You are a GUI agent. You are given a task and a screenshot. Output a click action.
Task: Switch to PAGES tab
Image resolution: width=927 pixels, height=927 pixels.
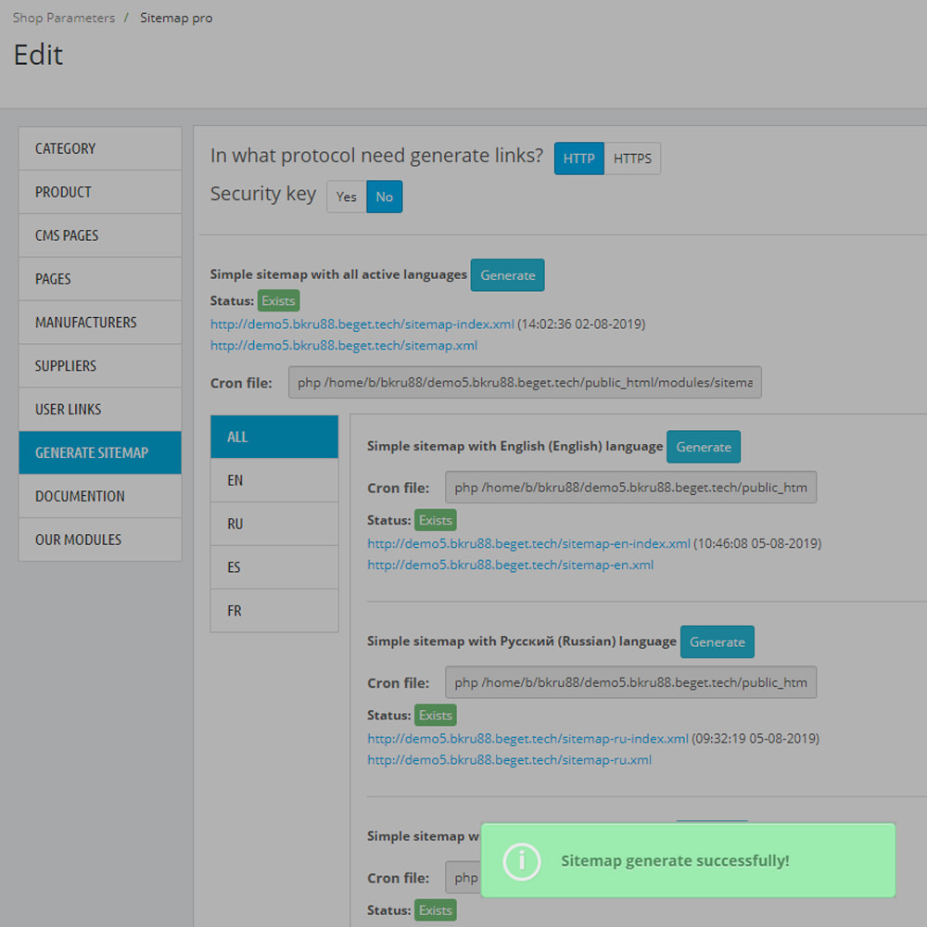coord(100,279)
